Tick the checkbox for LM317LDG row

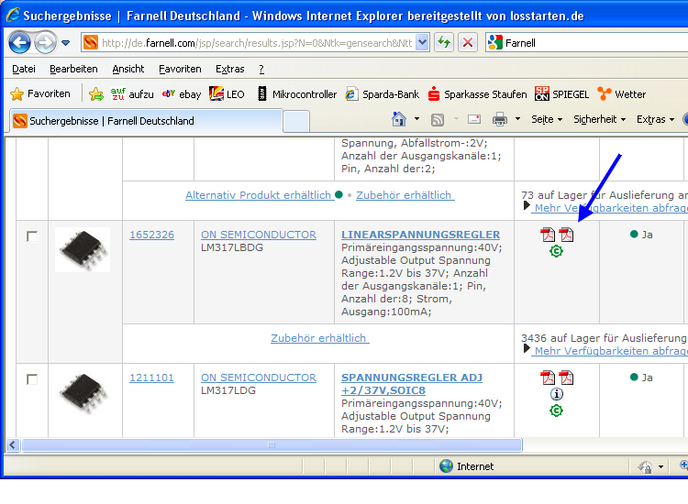(x=32, y=379)
